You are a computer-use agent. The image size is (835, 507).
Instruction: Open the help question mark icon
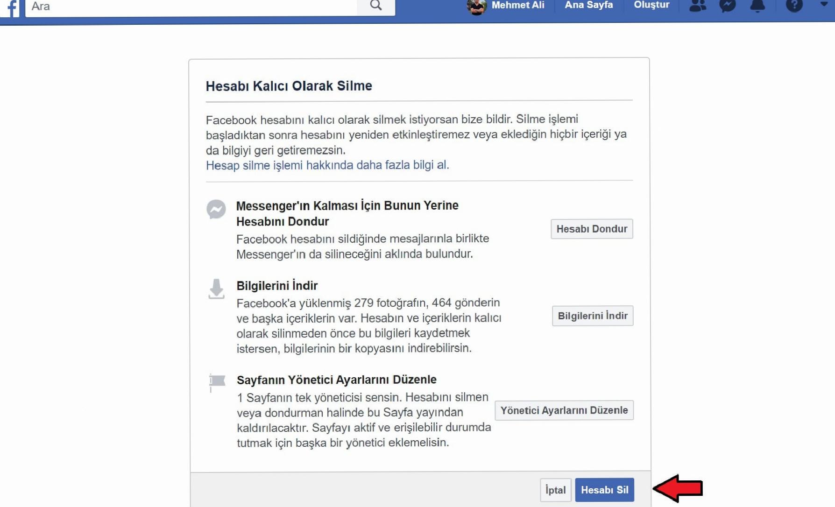tap(794, 6)
